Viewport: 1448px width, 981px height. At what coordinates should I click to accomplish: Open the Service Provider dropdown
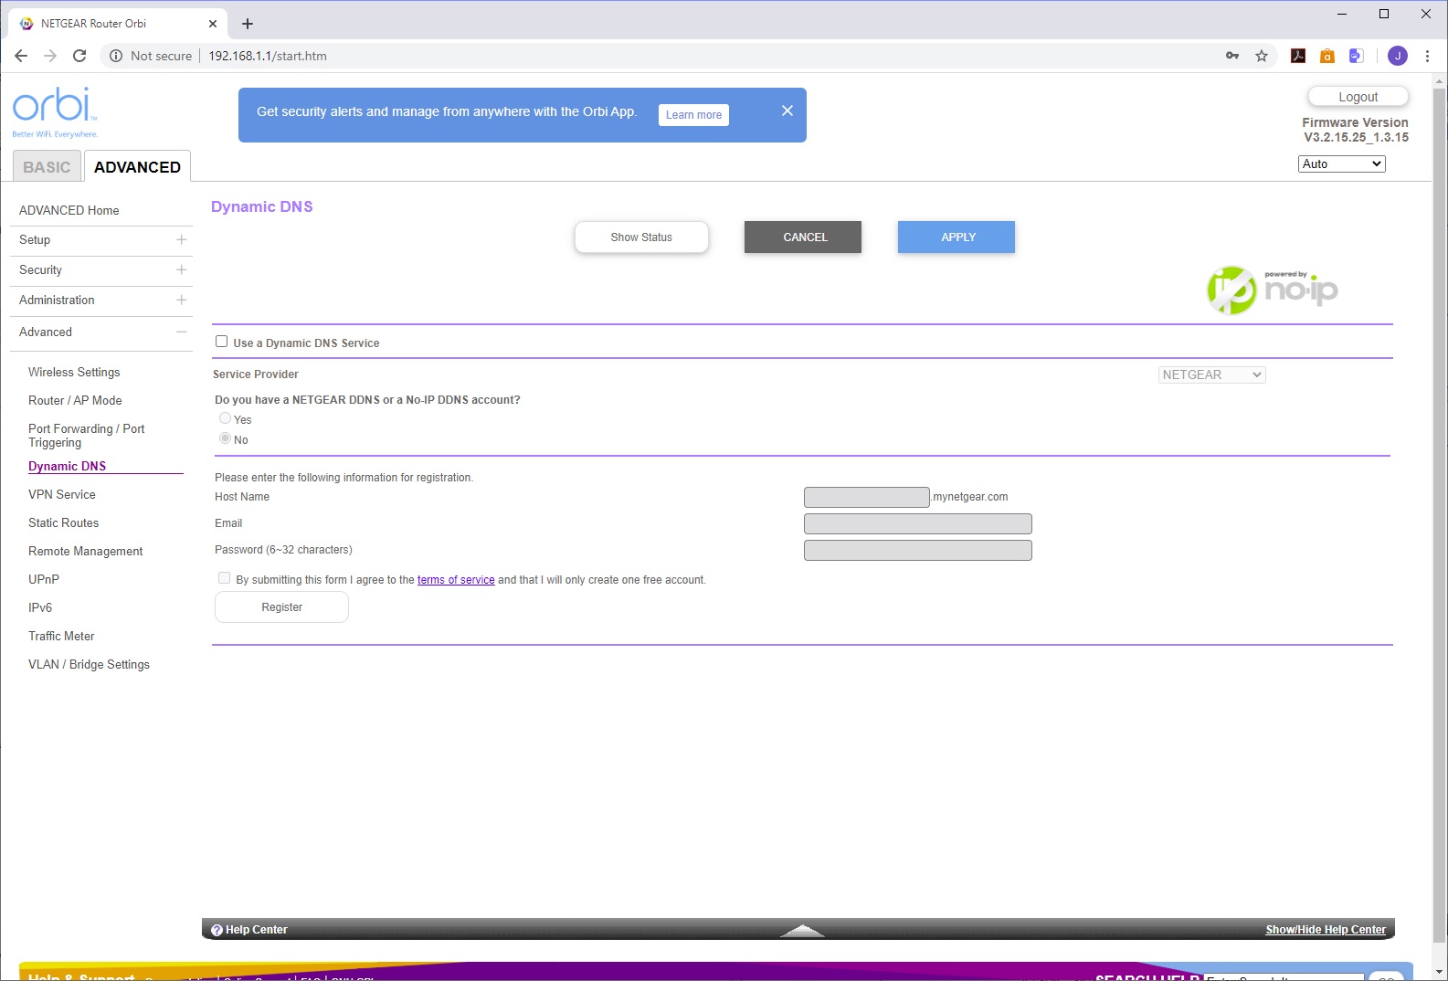(x=1211, y=374)
